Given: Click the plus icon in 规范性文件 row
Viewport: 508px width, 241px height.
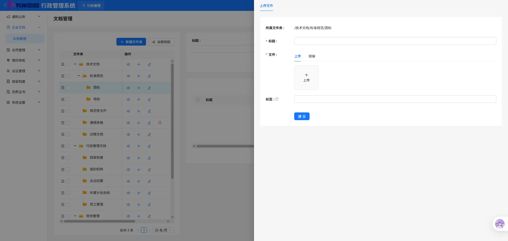Looking at the screenshot, I should [139, 111].
